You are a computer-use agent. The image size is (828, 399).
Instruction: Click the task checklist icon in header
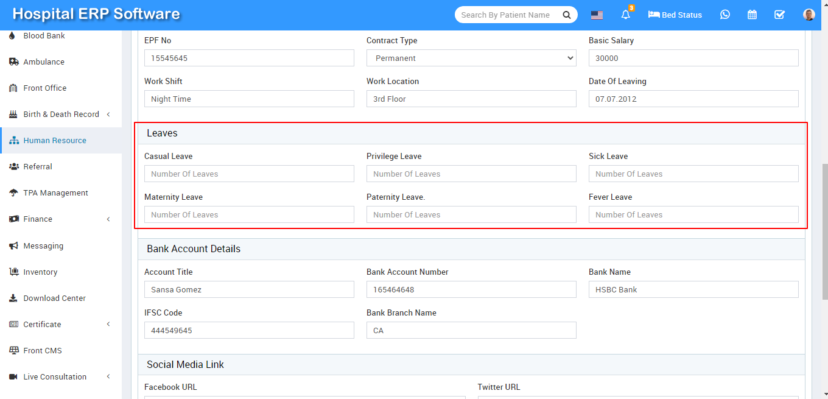tap(779, 15)
